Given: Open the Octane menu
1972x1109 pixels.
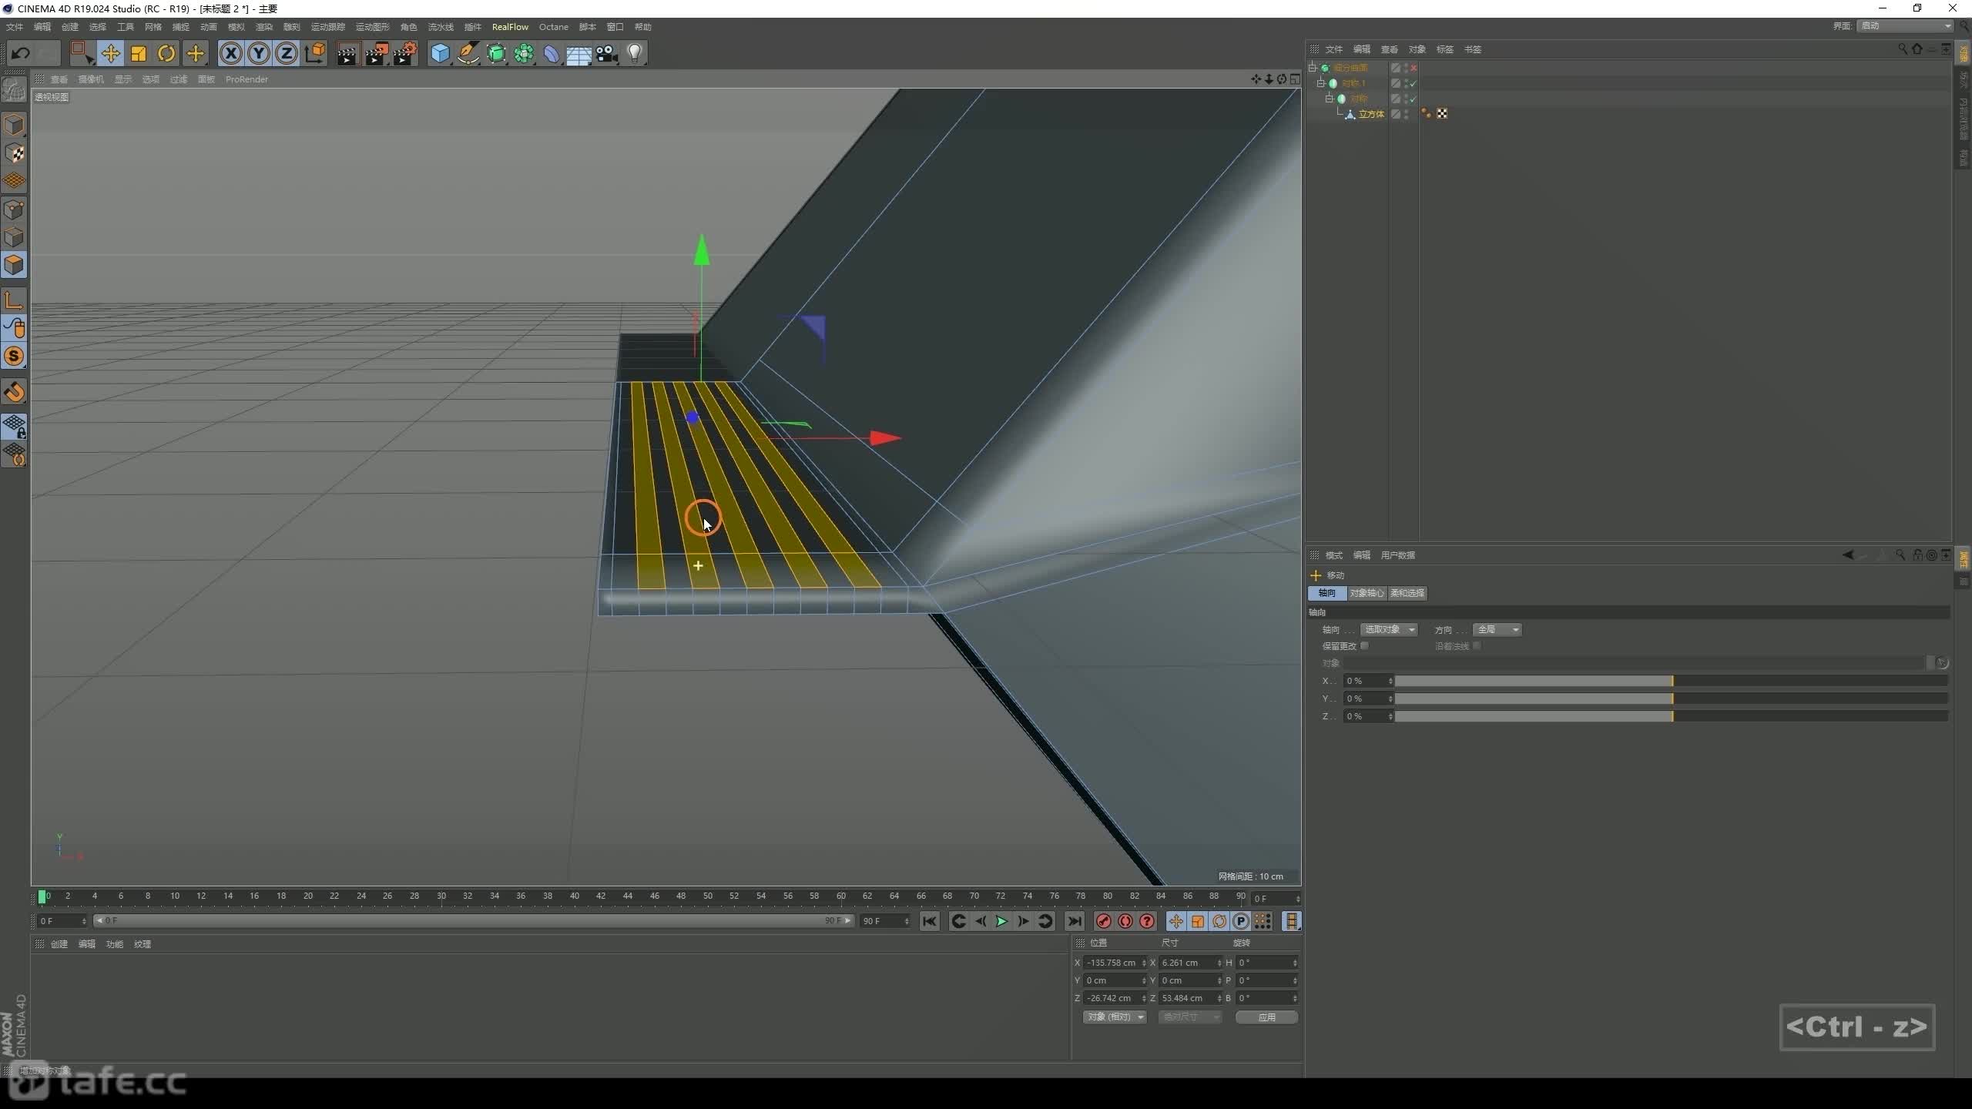Looking at the screenshot, I should [x=553, y=27].
